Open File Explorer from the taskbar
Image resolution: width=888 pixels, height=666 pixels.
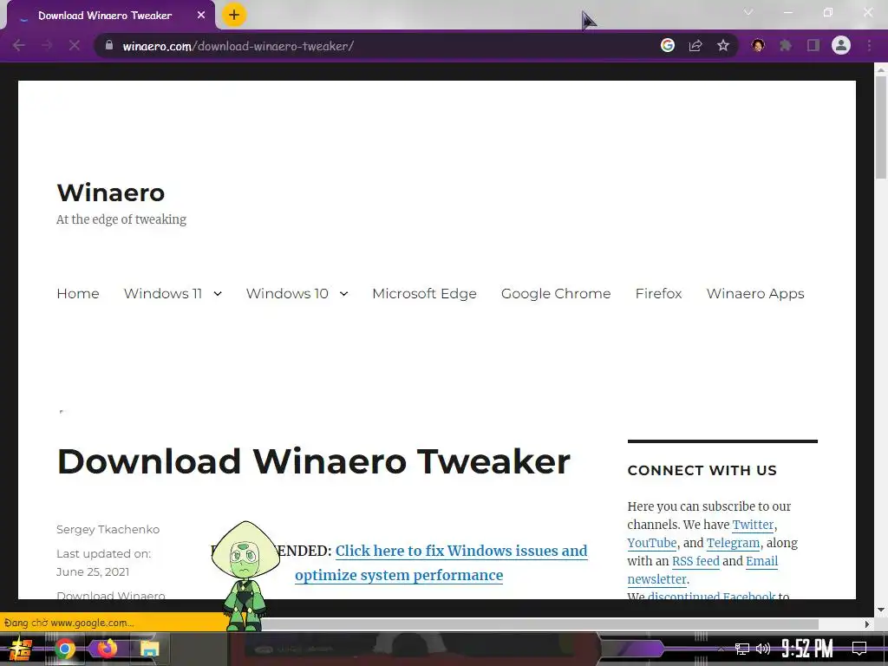click(x=149, y=649)
